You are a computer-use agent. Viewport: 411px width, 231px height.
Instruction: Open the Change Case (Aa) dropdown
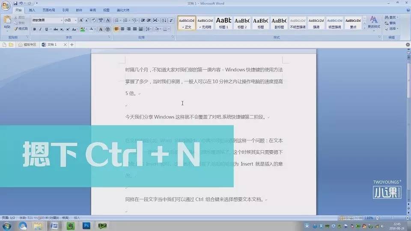pos(74,30)
